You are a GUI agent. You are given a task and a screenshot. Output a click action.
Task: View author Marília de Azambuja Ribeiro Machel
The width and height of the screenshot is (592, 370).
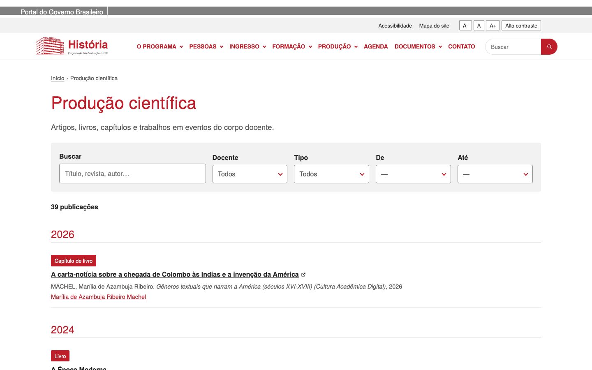point(98,297)
